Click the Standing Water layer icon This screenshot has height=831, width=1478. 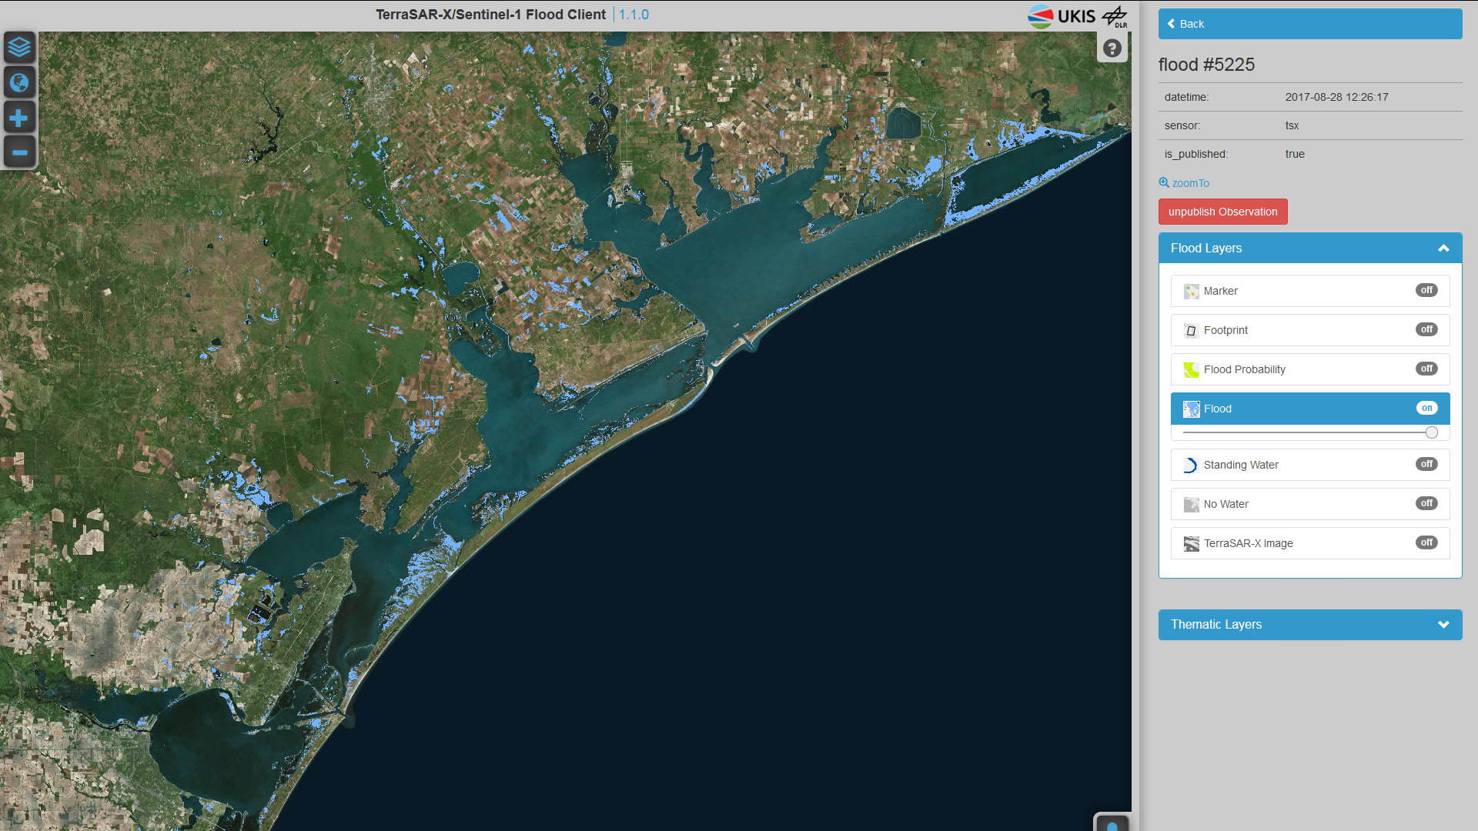[x=1191, y=466]
